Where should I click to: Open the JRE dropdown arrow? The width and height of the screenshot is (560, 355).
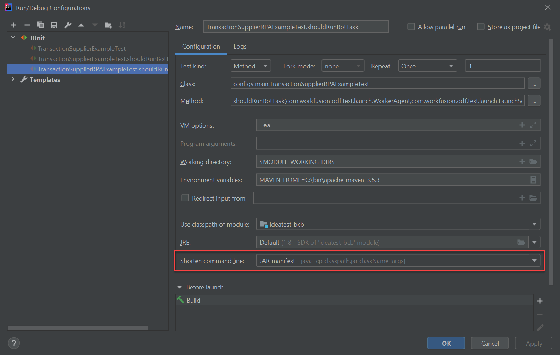pos(534,242)
